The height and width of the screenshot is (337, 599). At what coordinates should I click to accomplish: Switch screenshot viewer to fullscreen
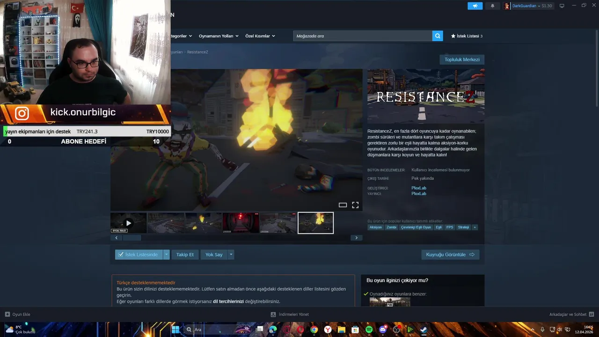pyautogui.click(x=355, y=205)
